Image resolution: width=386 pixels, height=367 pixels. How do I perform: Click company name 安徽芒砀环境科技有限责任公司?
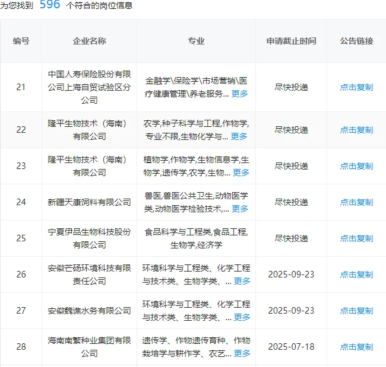click(89, 275)
